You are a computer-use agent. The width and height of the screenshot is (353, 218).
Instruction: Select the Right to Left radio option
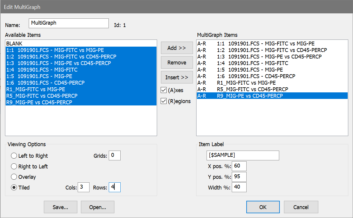click(x=14, y=166)
